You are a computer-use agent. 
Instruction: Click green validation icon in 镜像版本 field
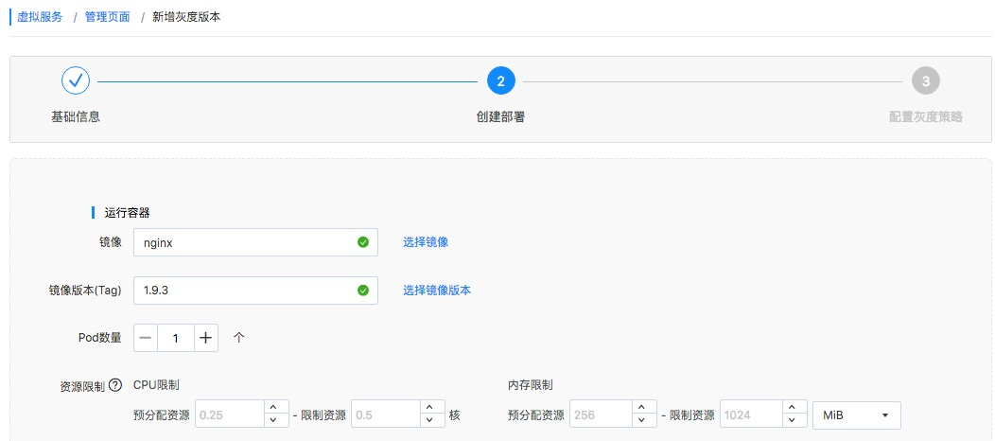coord(363,291)
